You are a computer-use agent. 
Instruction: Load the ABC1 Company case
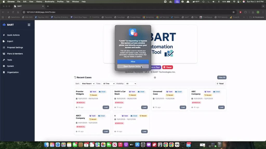[x=106, y=131]
